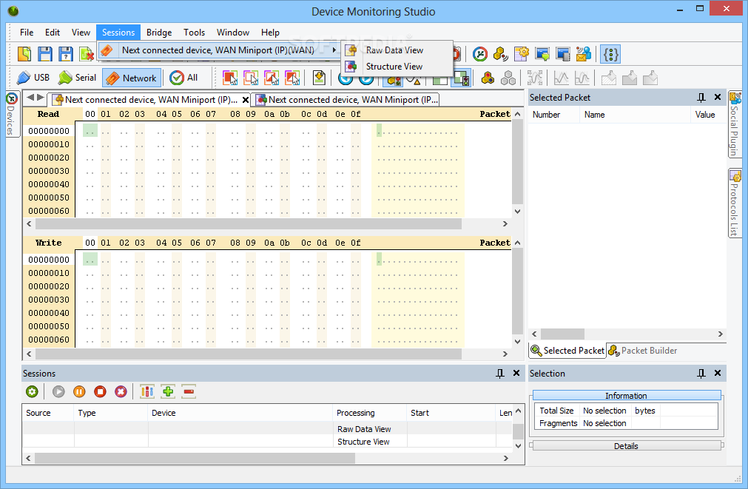Screen dimensions: 748x489
Task: Click the clock gauge icon in top toolbar
Action: pos(480,54)
